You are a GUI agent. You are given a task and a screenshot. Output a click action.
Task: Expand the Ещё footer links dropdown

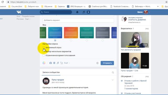pos(28,19)
